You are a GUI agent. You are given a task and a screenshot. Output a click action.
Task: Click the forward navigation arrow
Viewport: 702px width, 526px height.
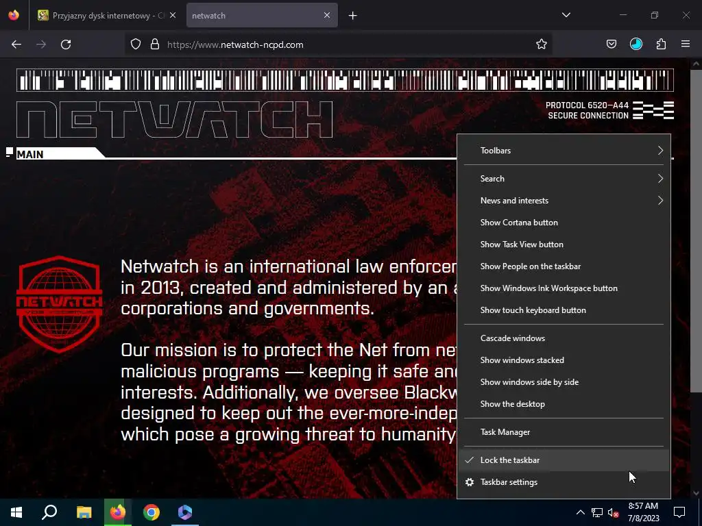point(41,45)
